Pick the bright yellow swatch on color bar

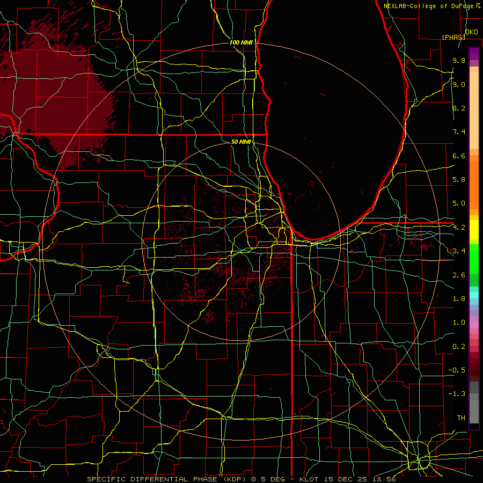tap(474, 230)
